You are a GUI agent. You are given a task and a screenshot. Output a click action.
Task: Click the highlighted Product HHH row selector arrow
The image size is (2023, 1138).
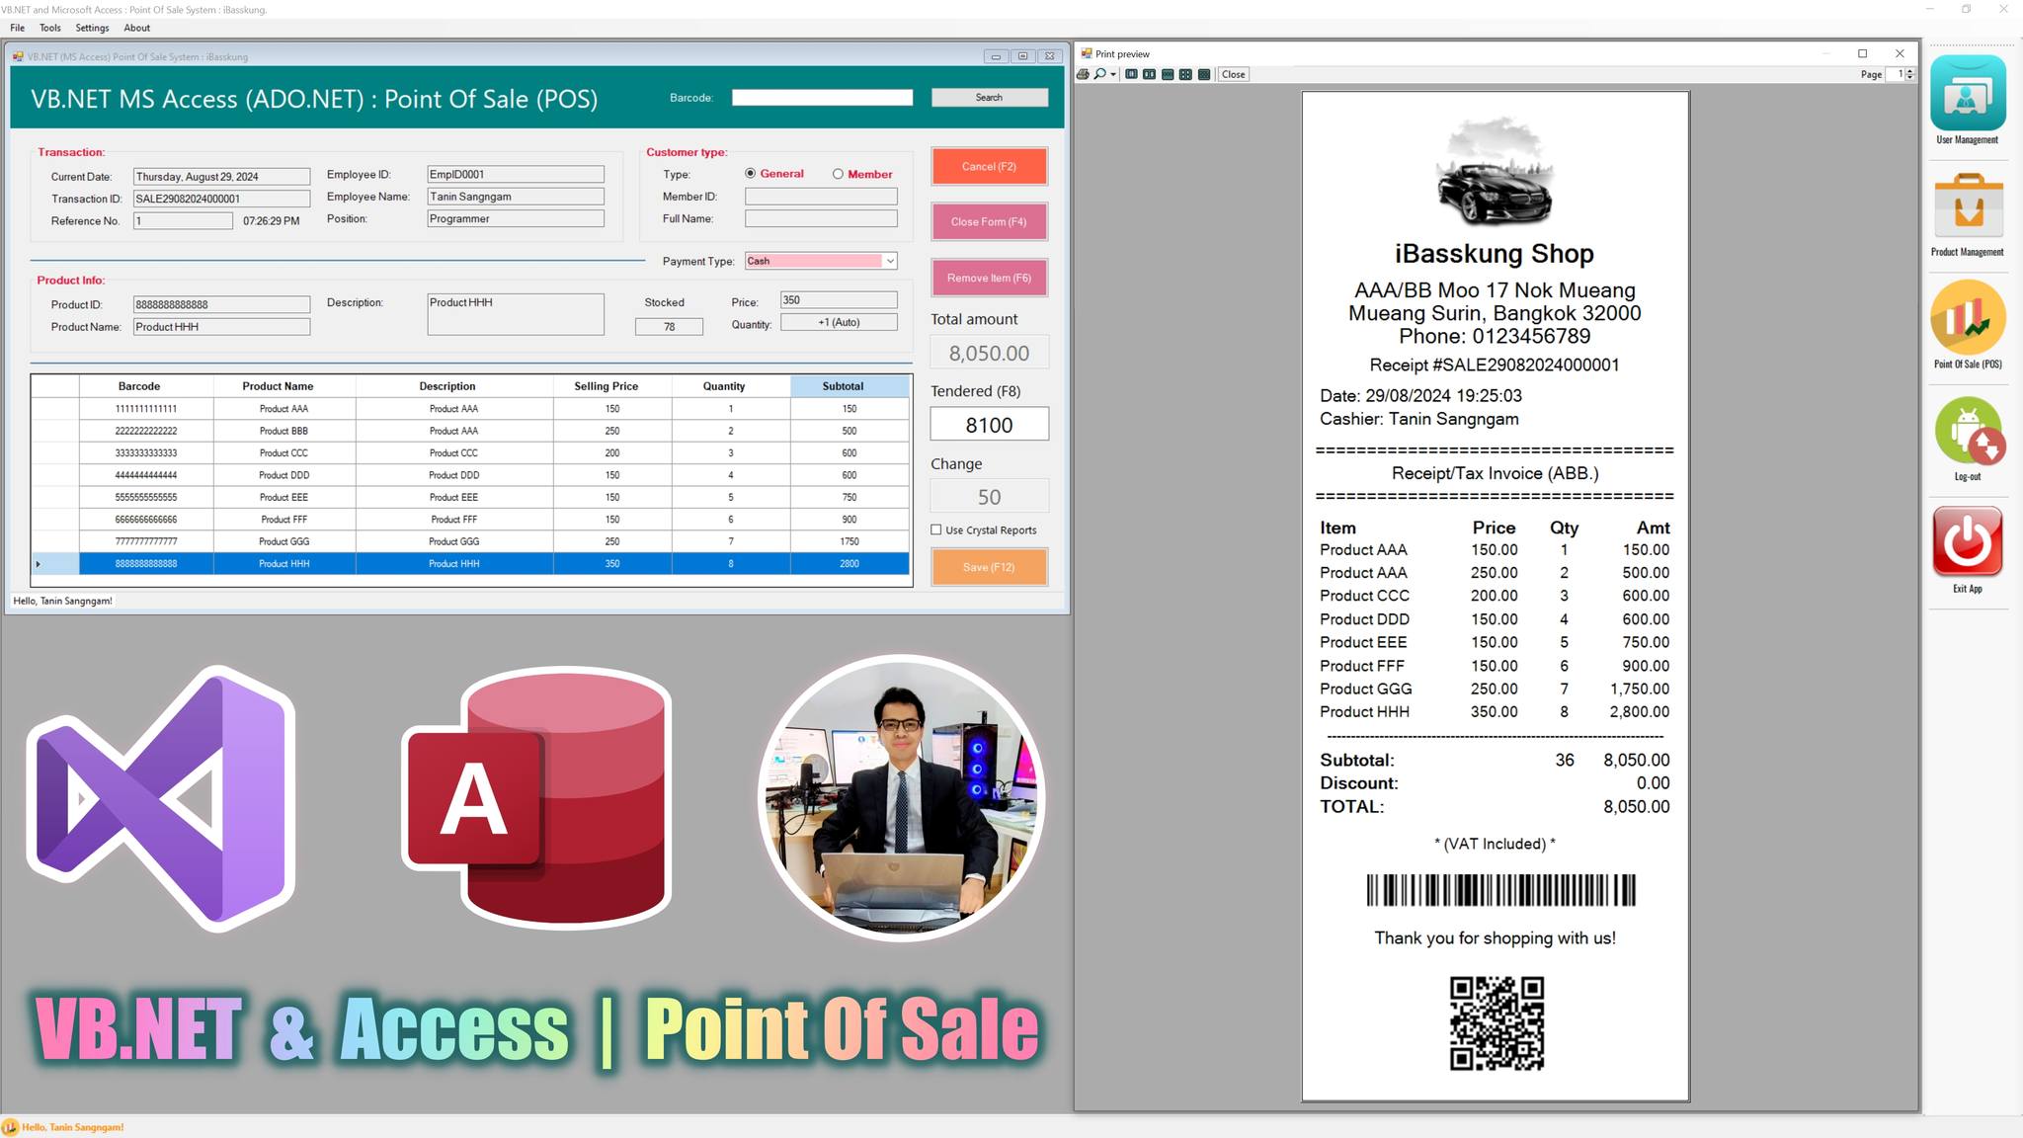coord(55,564)
